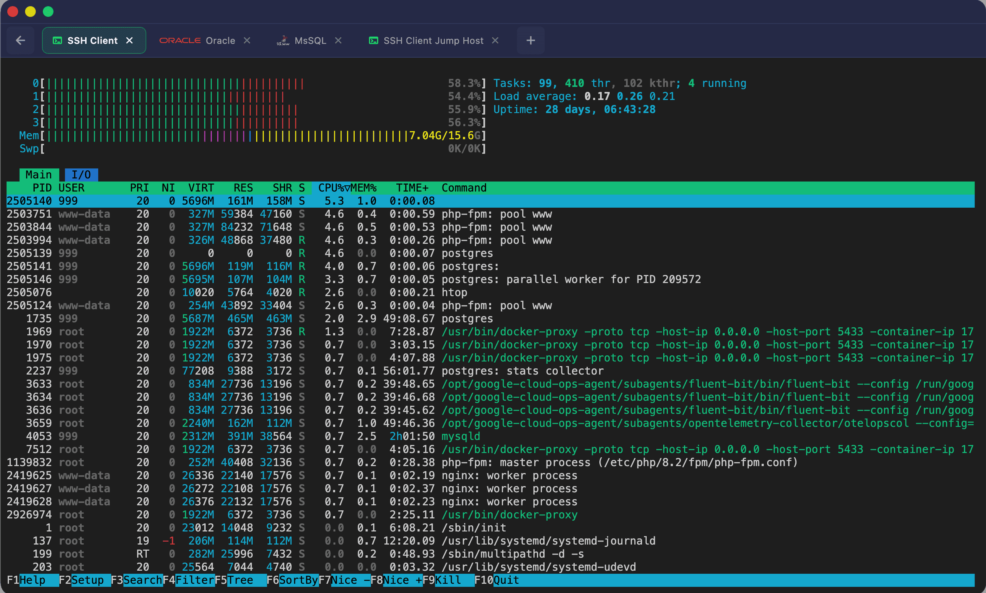Select the /sbin/multipathd process row
Screen dimensions: 986x593
tap(490, 554)
